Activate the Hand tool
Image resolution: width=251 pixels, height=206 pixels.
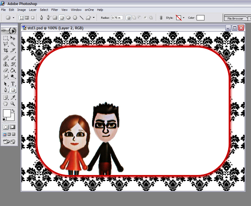coord(6,104)
